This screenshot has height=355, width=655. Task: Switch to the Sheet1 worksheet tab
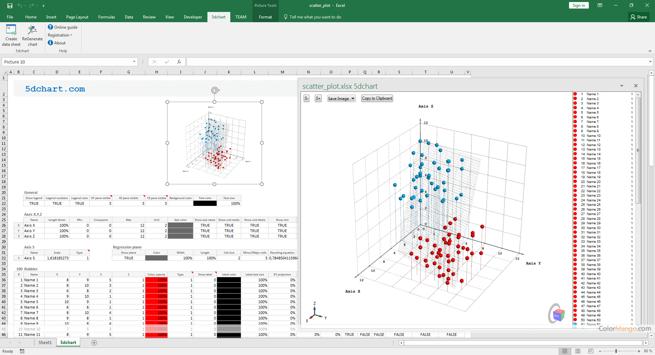pos(45,343)
